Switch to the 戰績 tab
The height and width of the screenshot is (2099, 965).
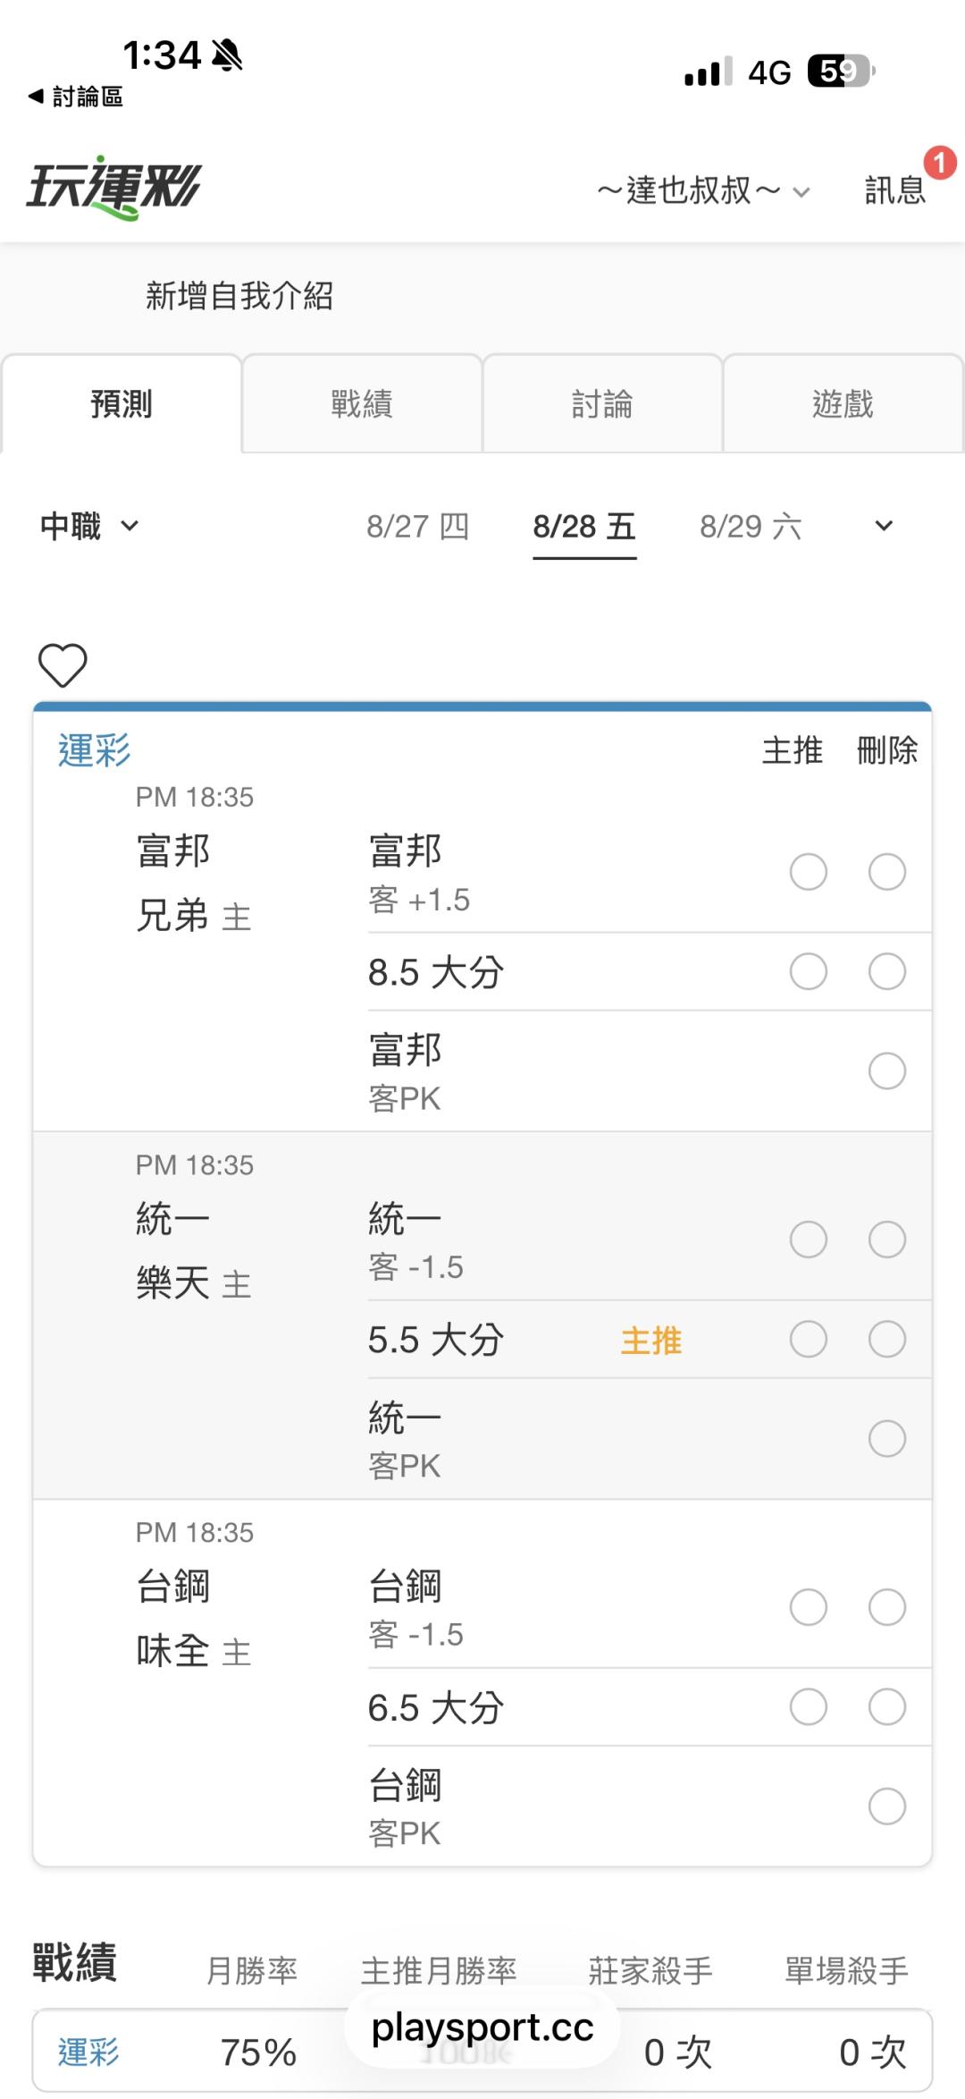pos(362,403)
